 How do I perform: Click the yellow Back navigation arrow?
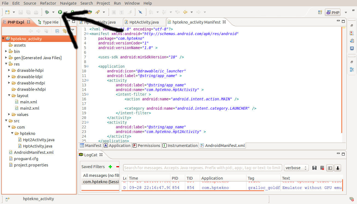point(185,12)
